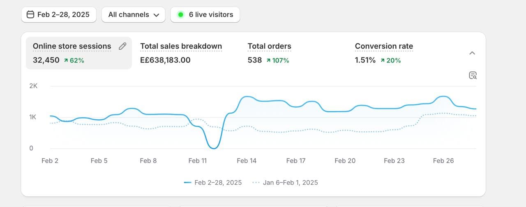Click the dotted line legend marker
Viewport: 526px width, 207px height.
coord(256,182)
